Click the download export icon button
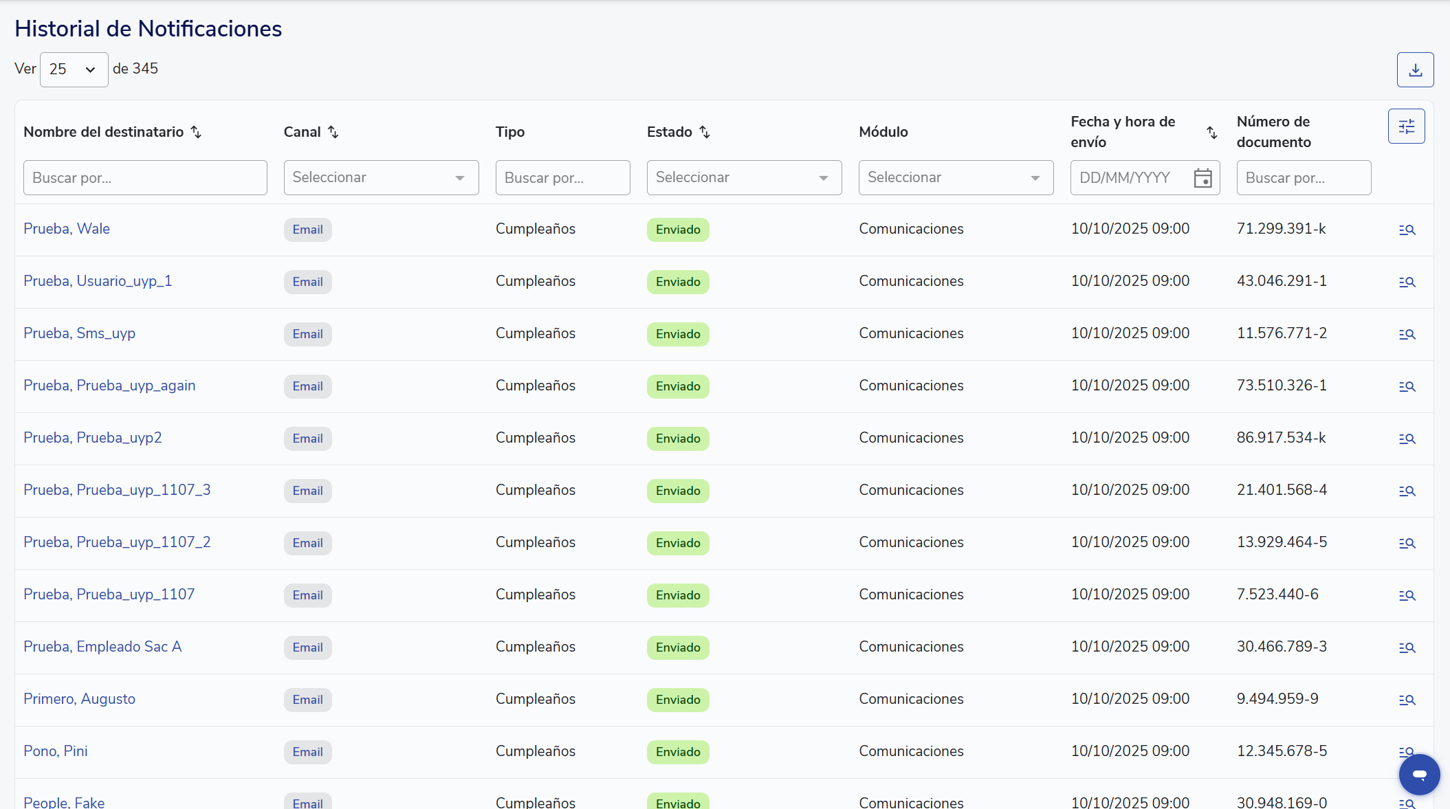Viewport: 1450px width, 809px height. click(x=1415, y=70)
